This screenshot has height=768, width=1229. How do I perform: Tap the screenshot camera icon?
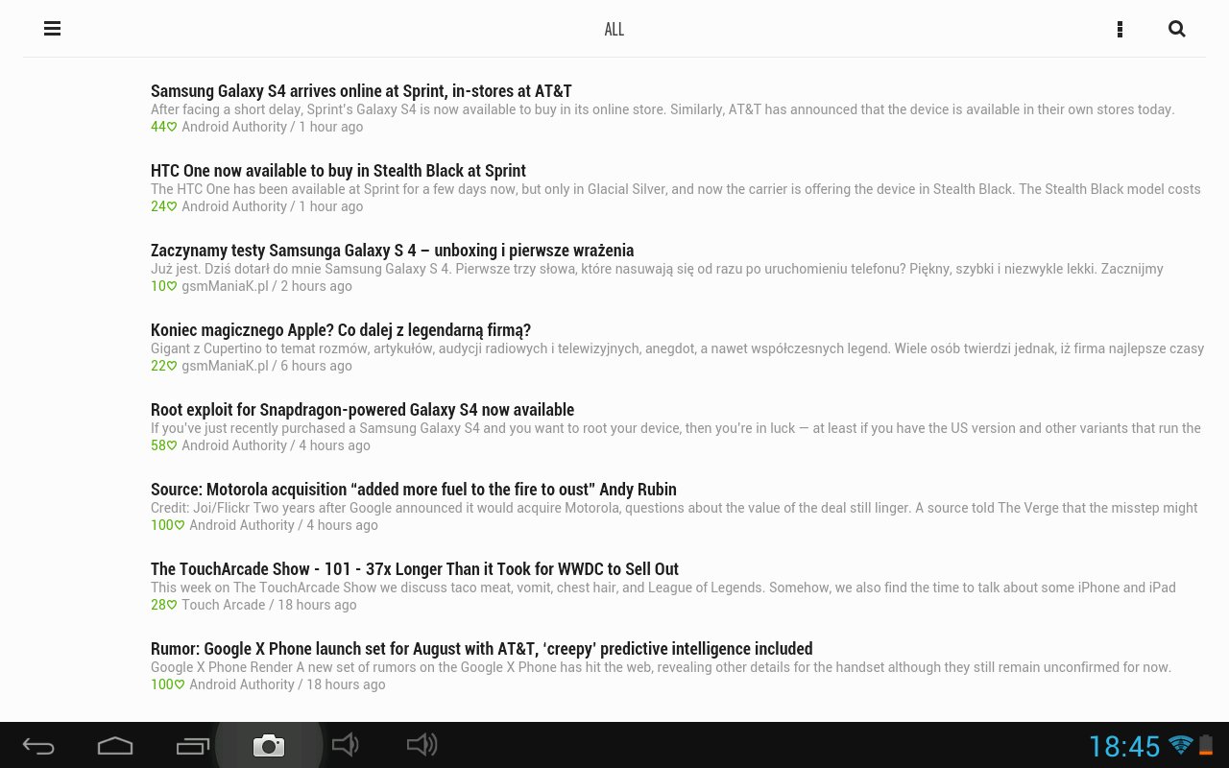269,745
